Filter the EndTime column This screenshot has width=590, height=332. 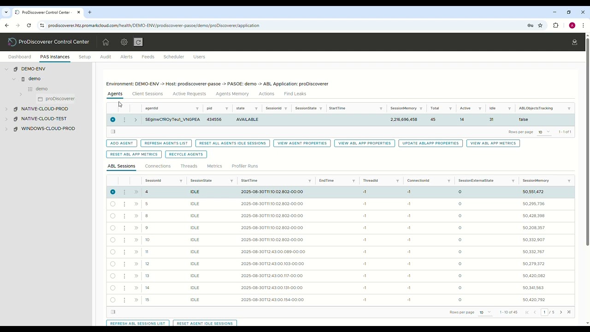(x=354, y=181)
